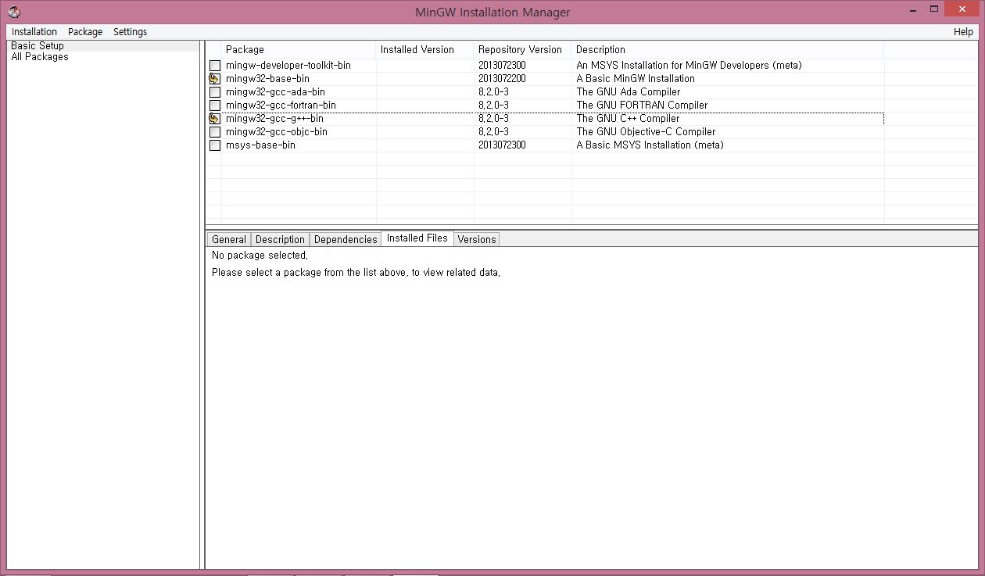Viewport: 985px width, 576px height.
Task: Switch to the General tab
Action: click(x=229, y=239)
